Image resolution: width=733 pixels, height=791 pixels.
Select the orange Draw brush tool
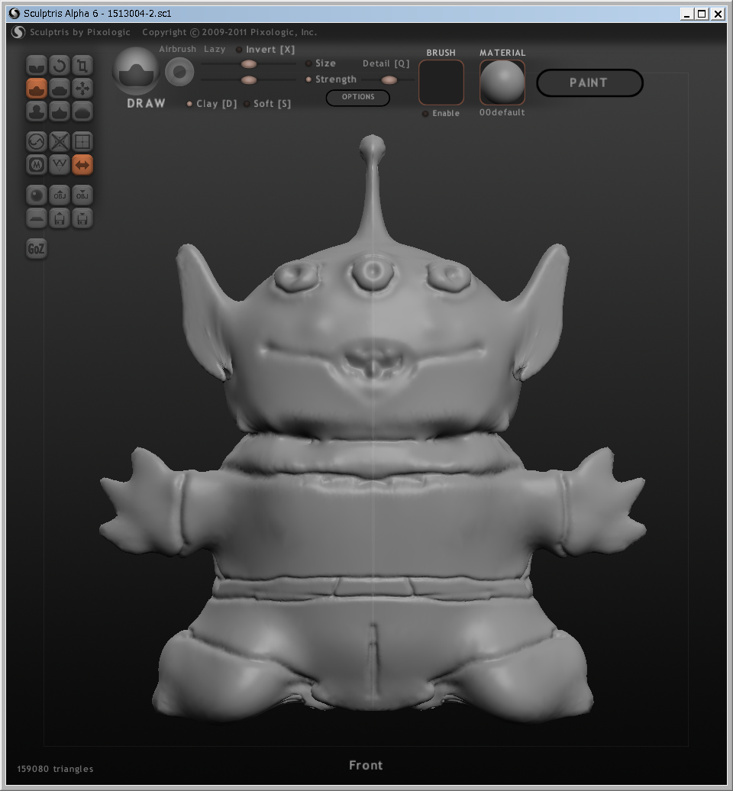[x=37, y=89]
